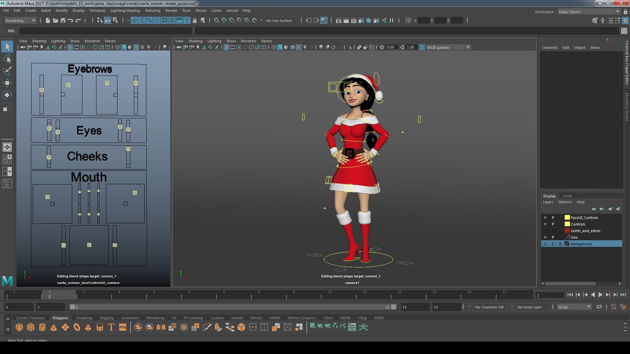This screenshot has height=354, width=630.
Task: Click the pause IPR render icon
Action: click(391, 20)
